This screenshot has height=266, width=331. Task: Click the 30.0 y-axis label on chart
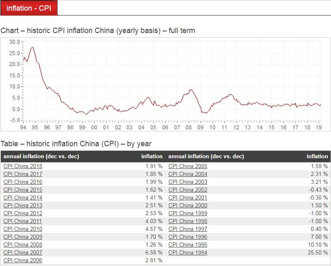14,42
